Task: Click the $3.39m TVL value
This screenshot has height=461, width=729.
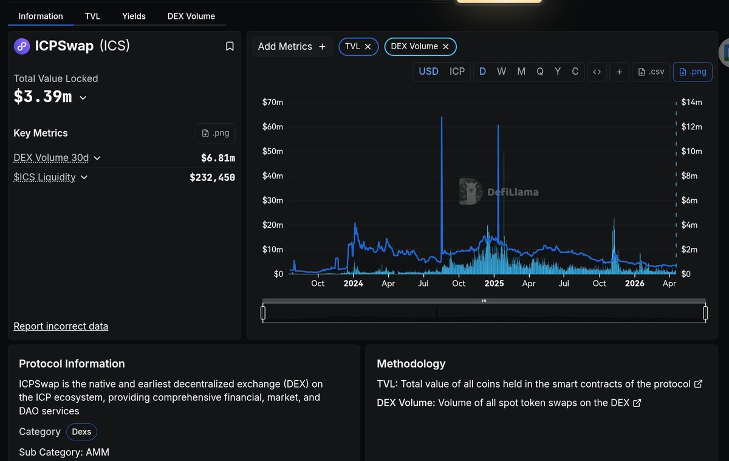Action: point(43,97)
